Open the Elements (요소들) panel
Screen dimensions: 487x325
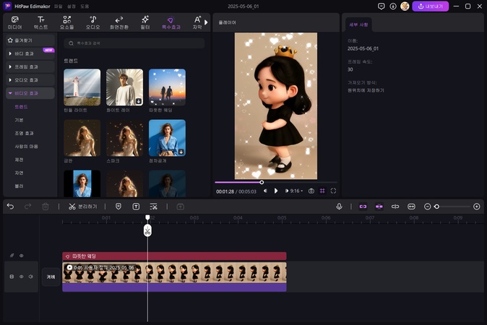[x=66, y=22]
